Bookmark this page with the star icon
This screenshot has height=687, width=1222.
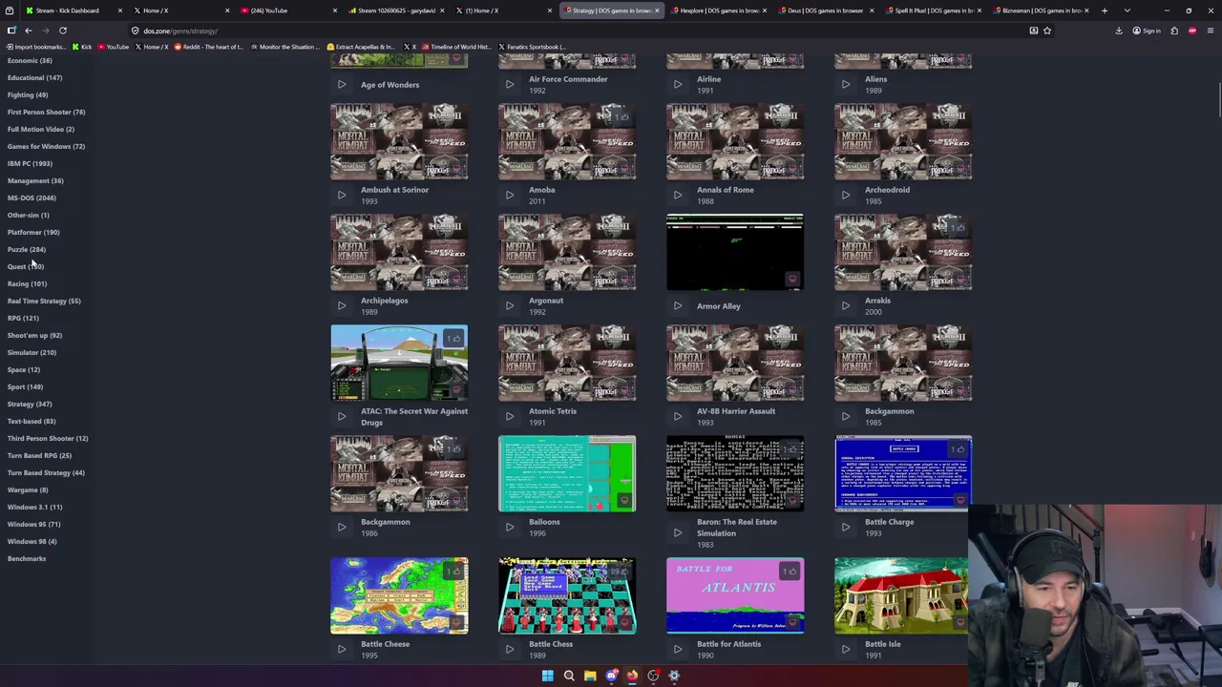[x=1047, y=31]
